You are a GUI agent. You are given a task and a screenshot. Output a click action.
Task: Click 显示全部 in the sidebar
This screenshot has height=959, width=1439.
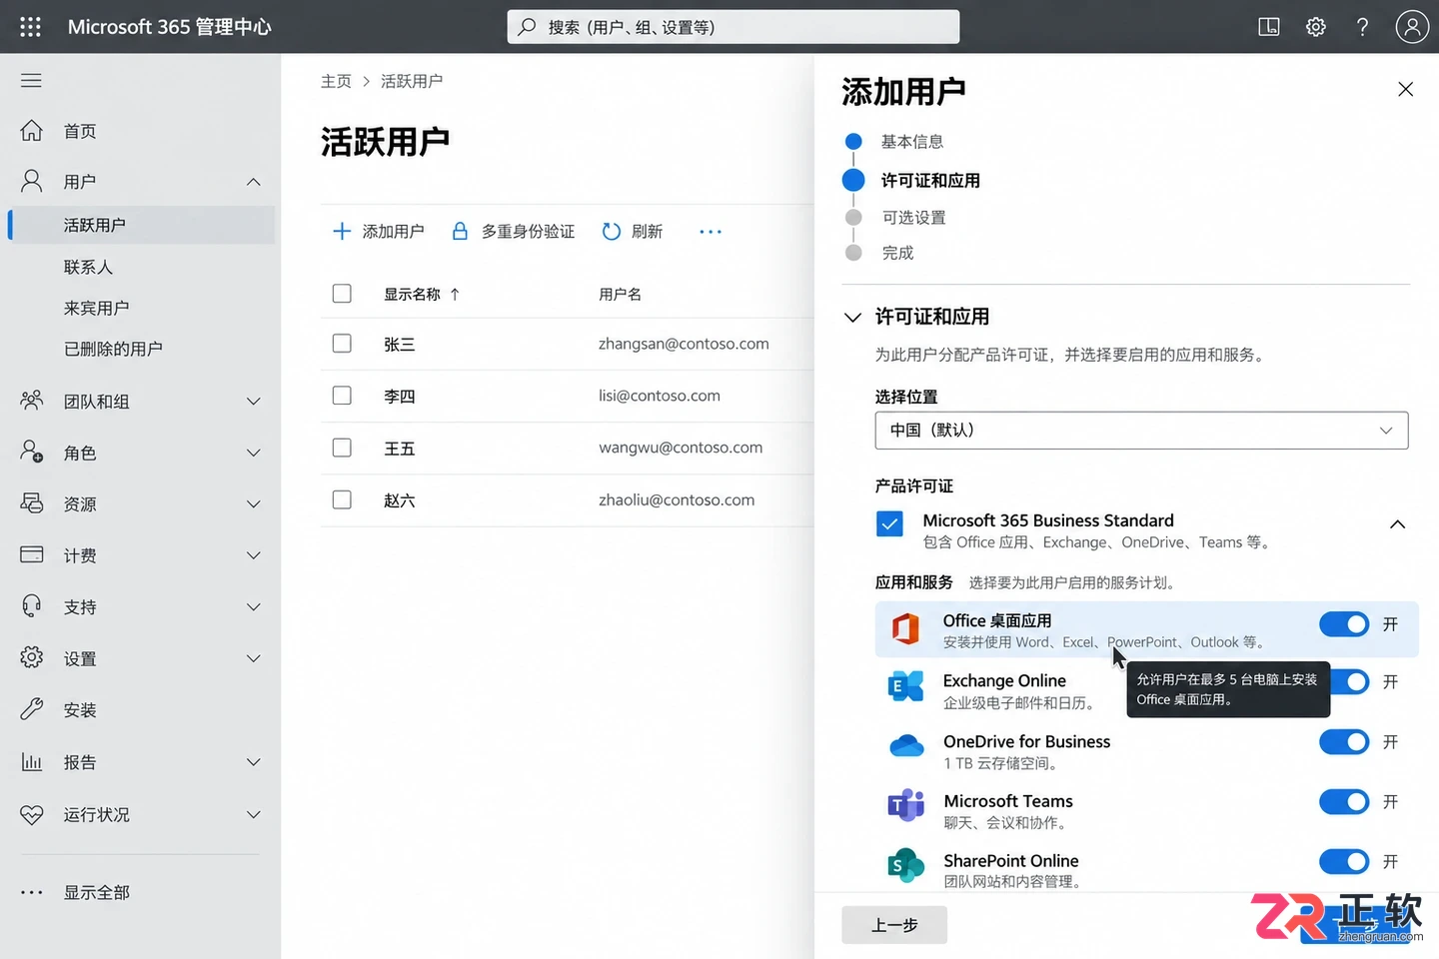pyautogui.click(x=97, y=892)
